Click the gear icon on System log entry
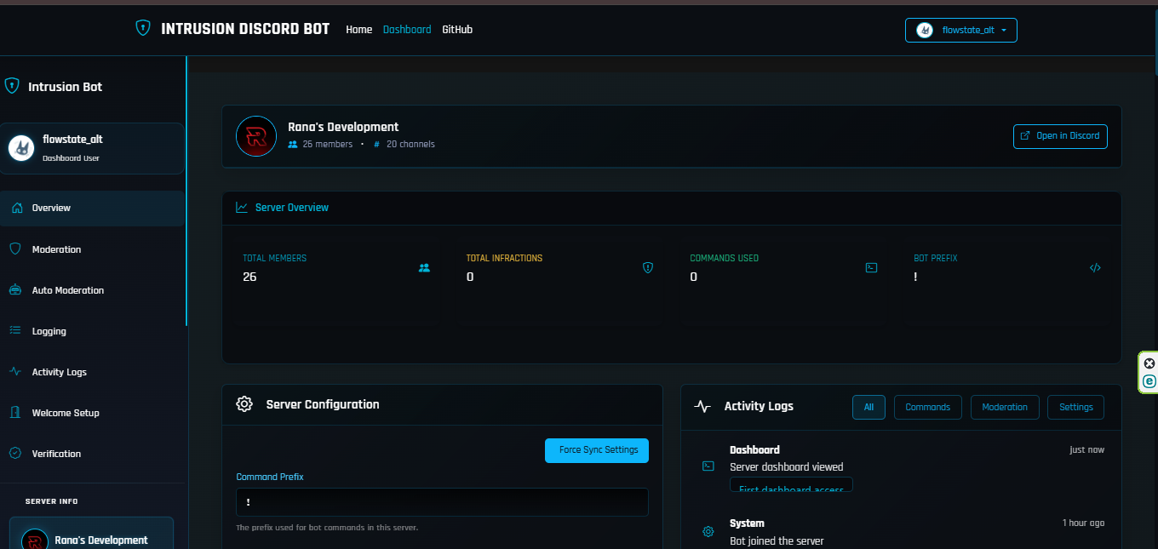 (708, 532)
